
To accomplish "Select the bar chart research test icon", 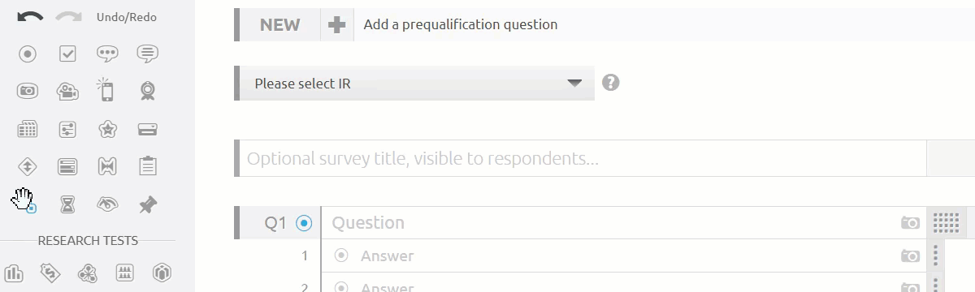I will [13, 273].
